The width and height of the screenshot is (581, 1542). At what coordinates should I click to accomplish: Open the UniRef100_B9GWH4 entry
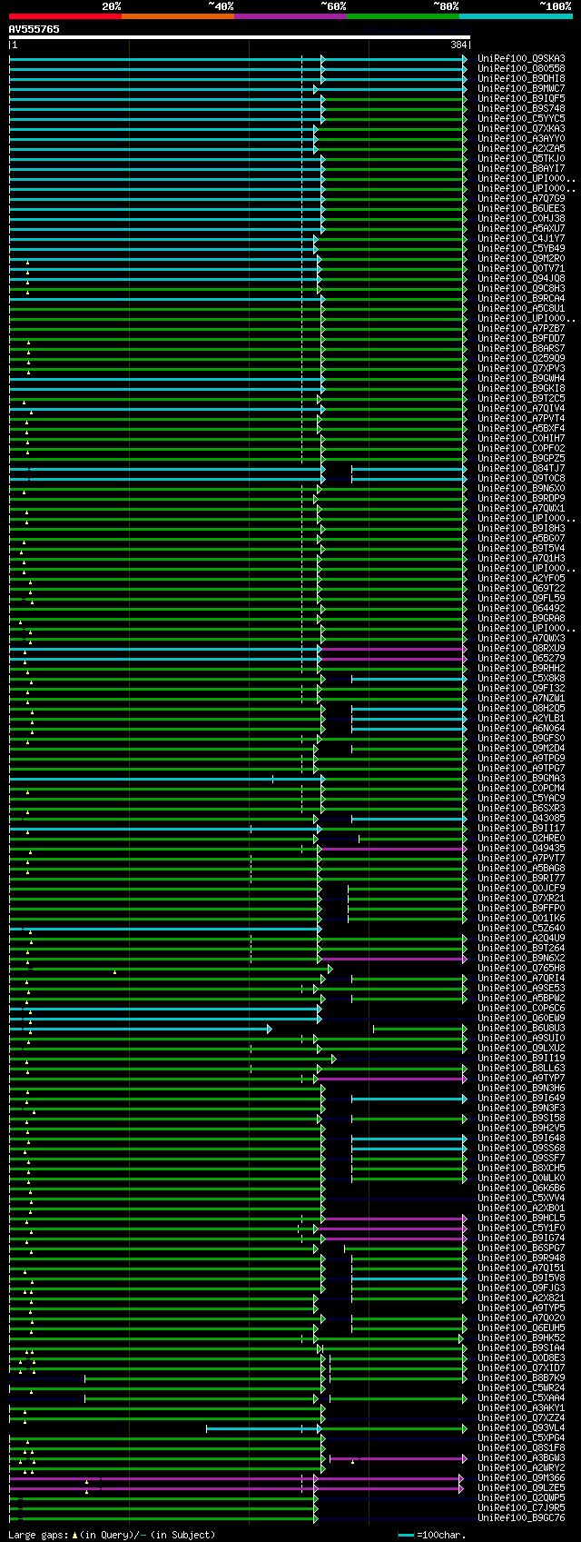tap(521, 379)
